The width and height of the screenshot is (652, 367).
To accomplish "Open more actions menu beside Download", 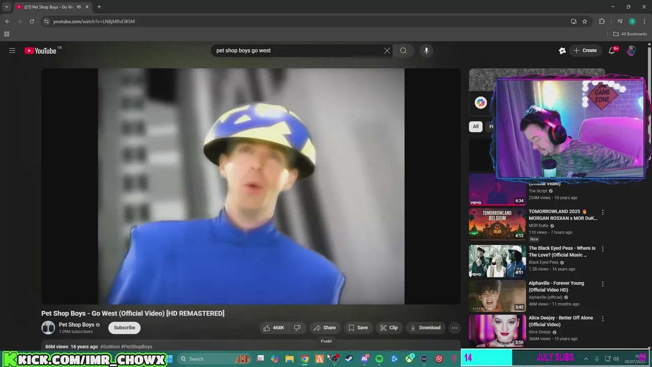I will 454,328.
